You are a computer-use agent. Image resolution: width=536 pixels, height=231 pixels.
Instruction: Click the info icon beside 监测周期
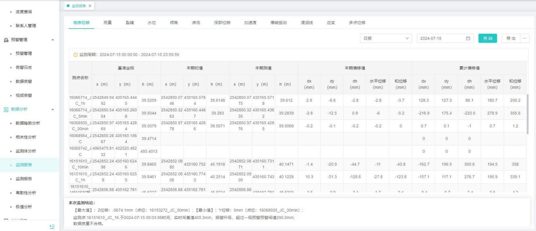[75, 55]
